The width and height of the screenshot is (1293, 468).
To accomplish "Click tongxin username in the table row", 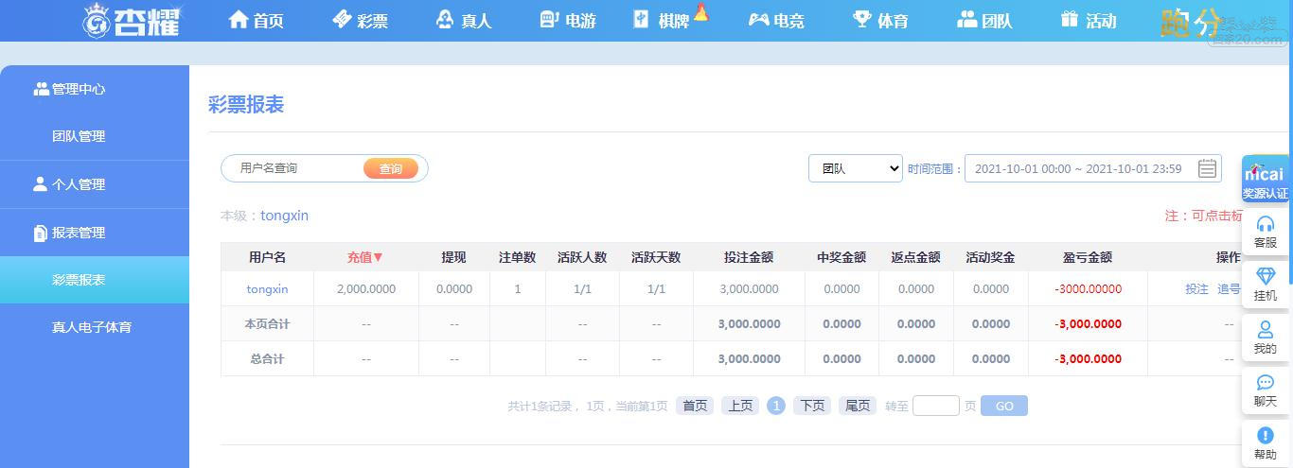I will click(267, 289).
